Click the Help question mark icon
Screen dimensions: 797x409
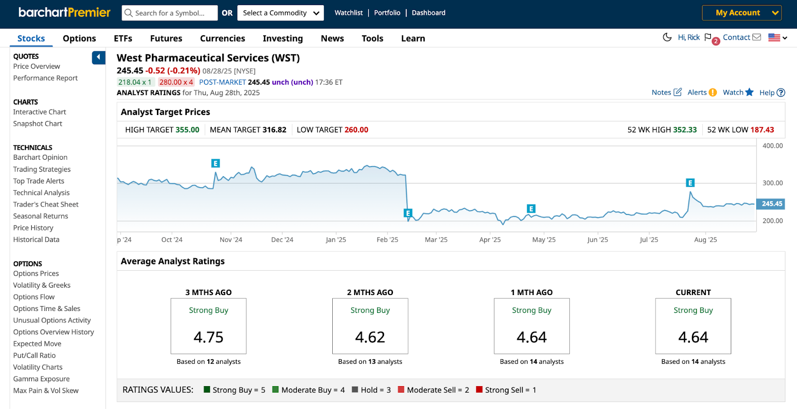tap(781, 93)
